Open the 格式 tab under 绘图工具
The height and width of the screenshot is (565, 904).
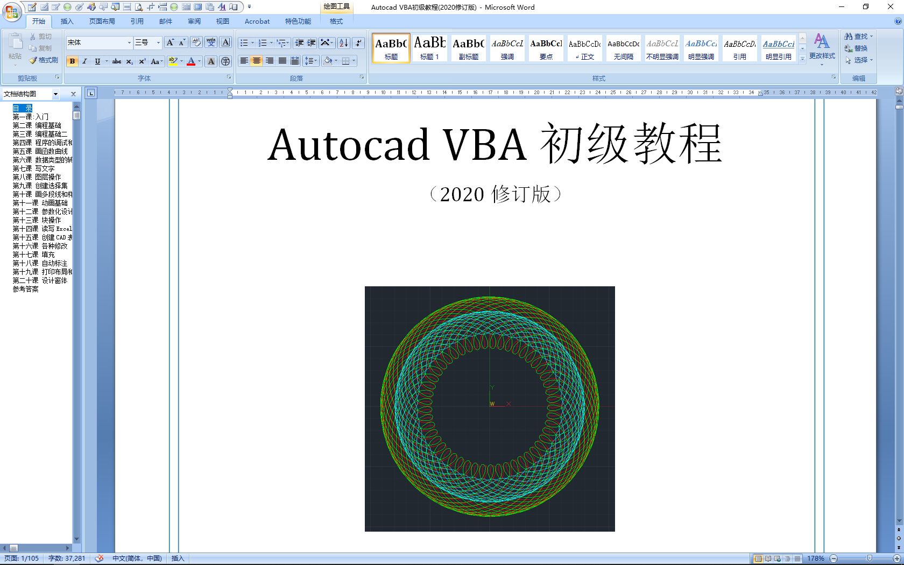tap(335, 22)
